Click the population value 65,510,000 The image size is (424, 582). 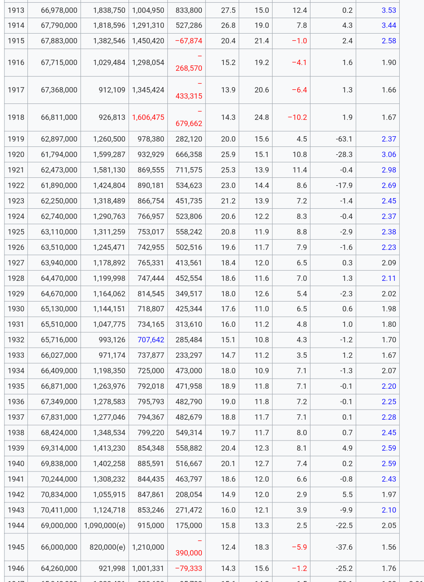click(59, 325)
